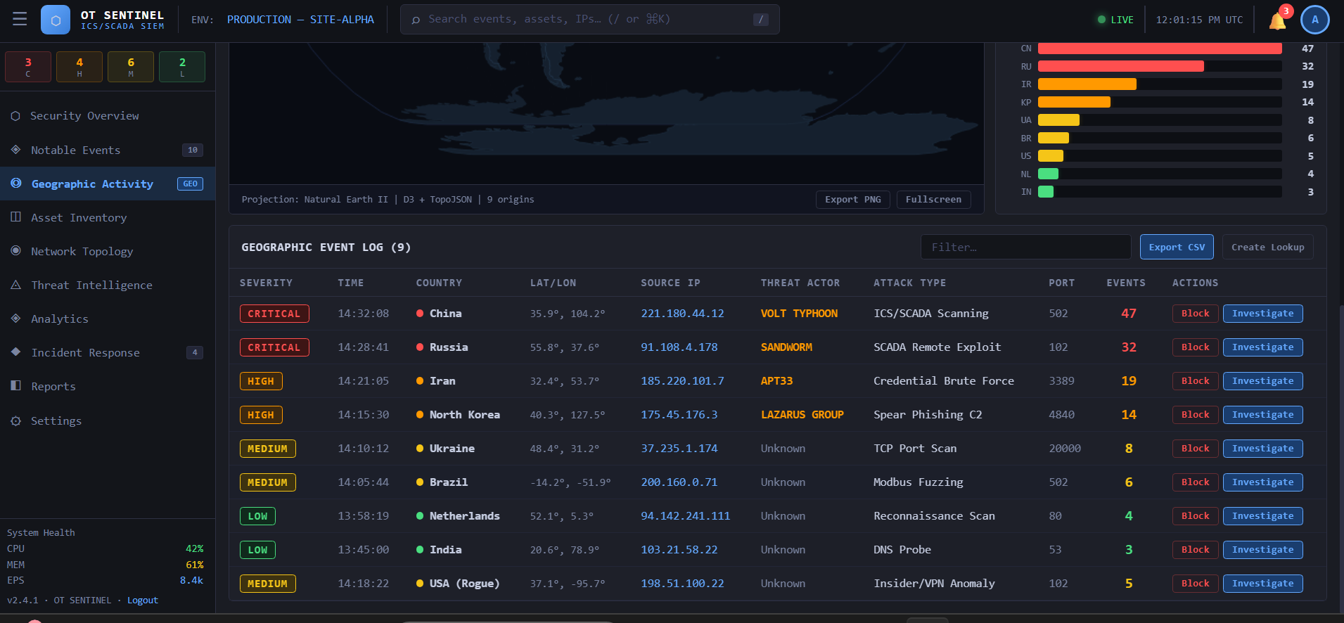Click the Analytics sidebar icon
1344x623 pixels.
tap(15, 319)
